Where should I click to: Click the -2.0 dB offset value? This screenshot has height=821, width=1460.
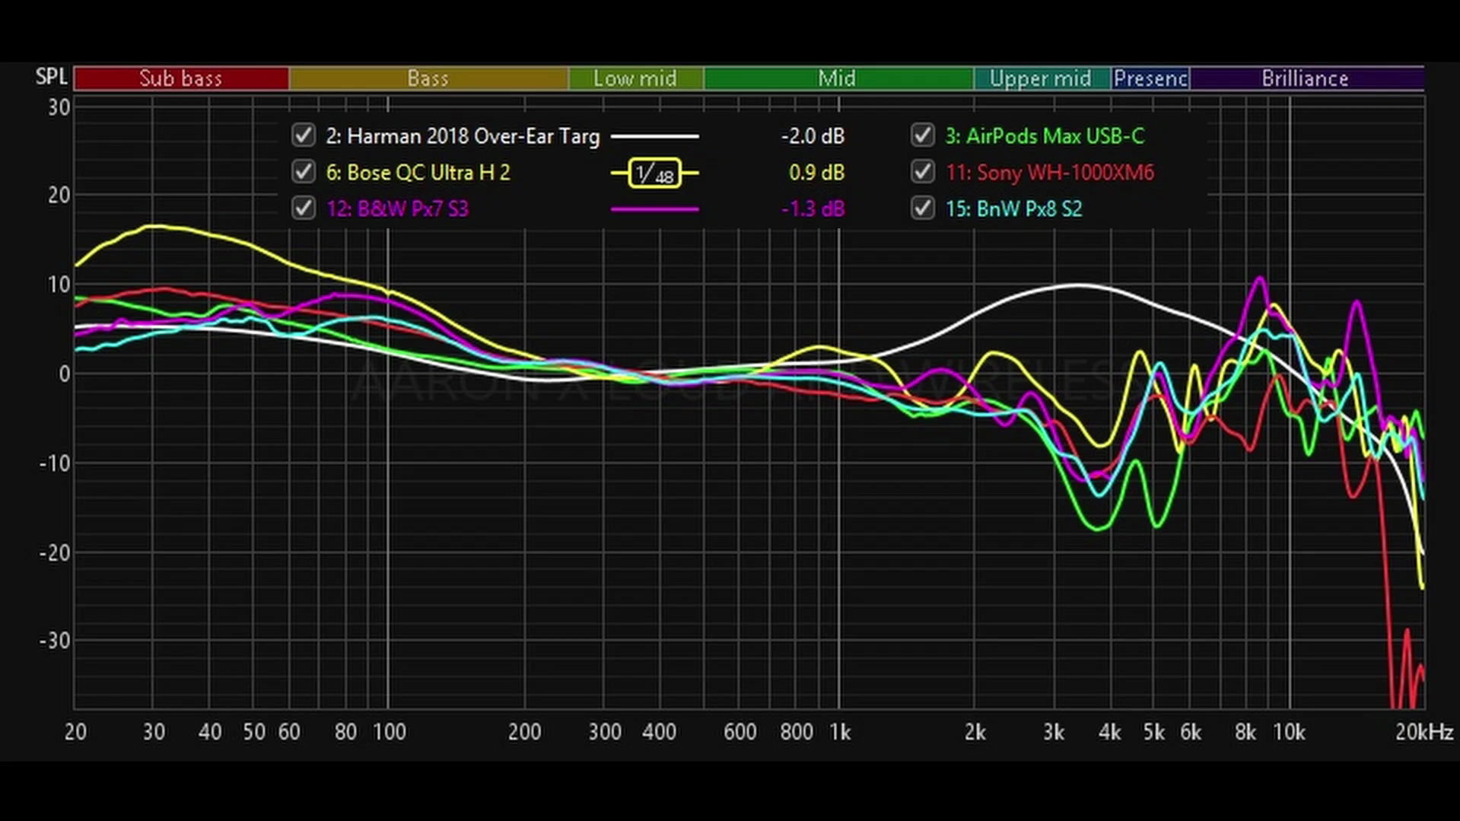point(813,136)
